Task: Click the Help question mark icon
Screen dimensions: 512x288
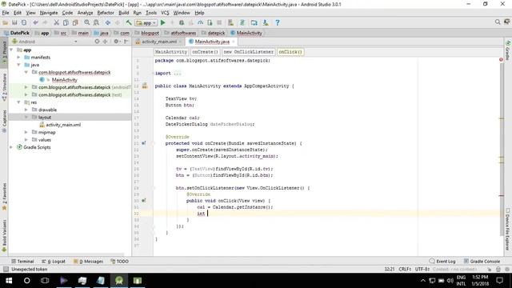Action: [x=278, y=22]
